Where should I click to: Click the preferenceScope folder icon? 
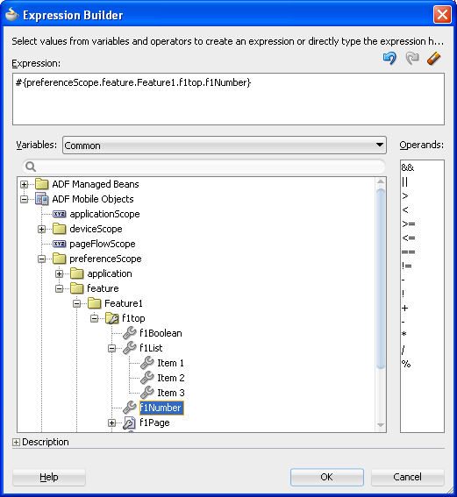pos(60,259)
